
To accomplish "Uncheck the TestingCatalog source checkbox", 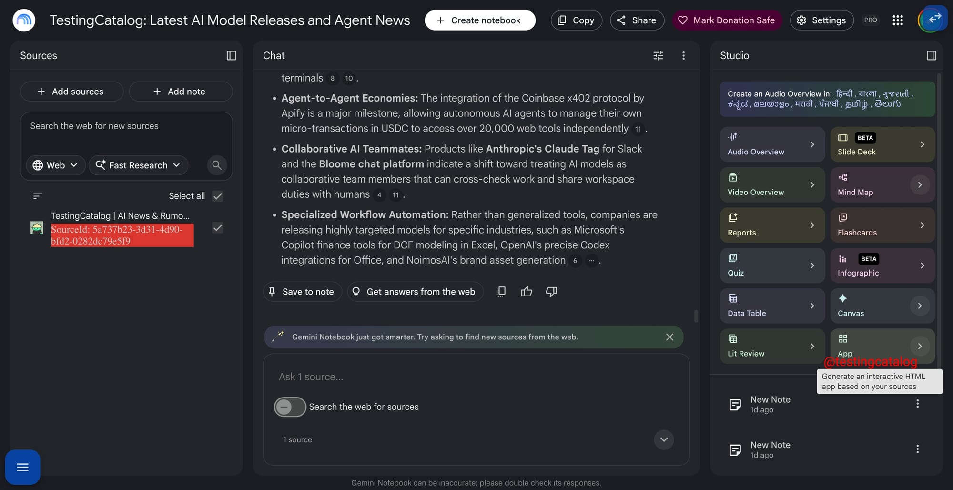I will [218, 228].
